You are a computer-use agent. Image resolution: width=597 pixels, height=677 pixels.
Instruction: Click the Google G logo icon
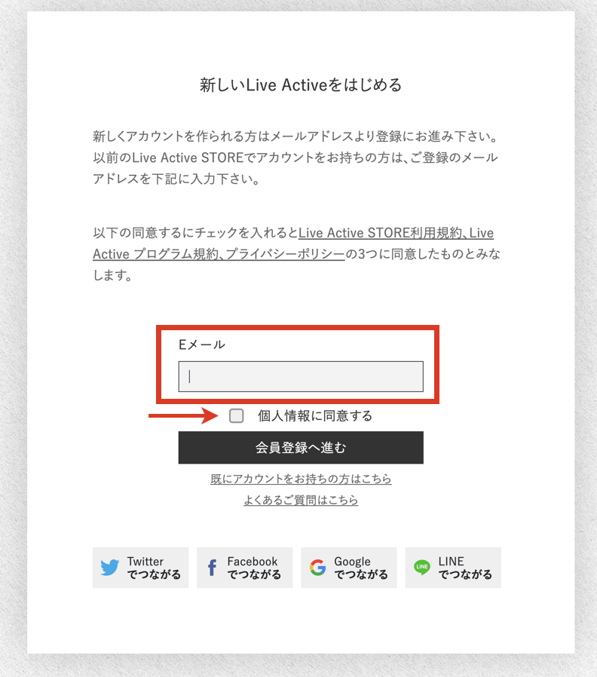pos(317,568)
